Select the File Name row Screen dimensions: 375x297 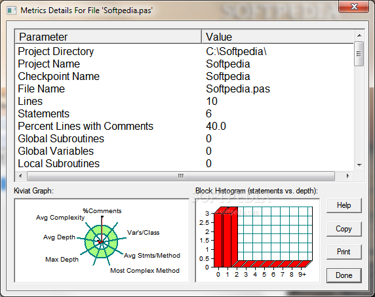184,89
